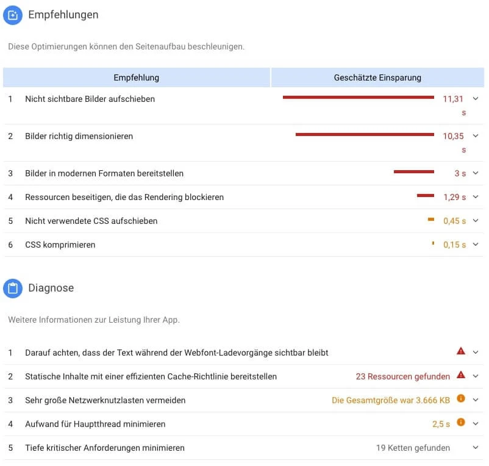Click the info icon beside 2,5 s
This screenshot has height=466, width=489.
pos(462,423)
